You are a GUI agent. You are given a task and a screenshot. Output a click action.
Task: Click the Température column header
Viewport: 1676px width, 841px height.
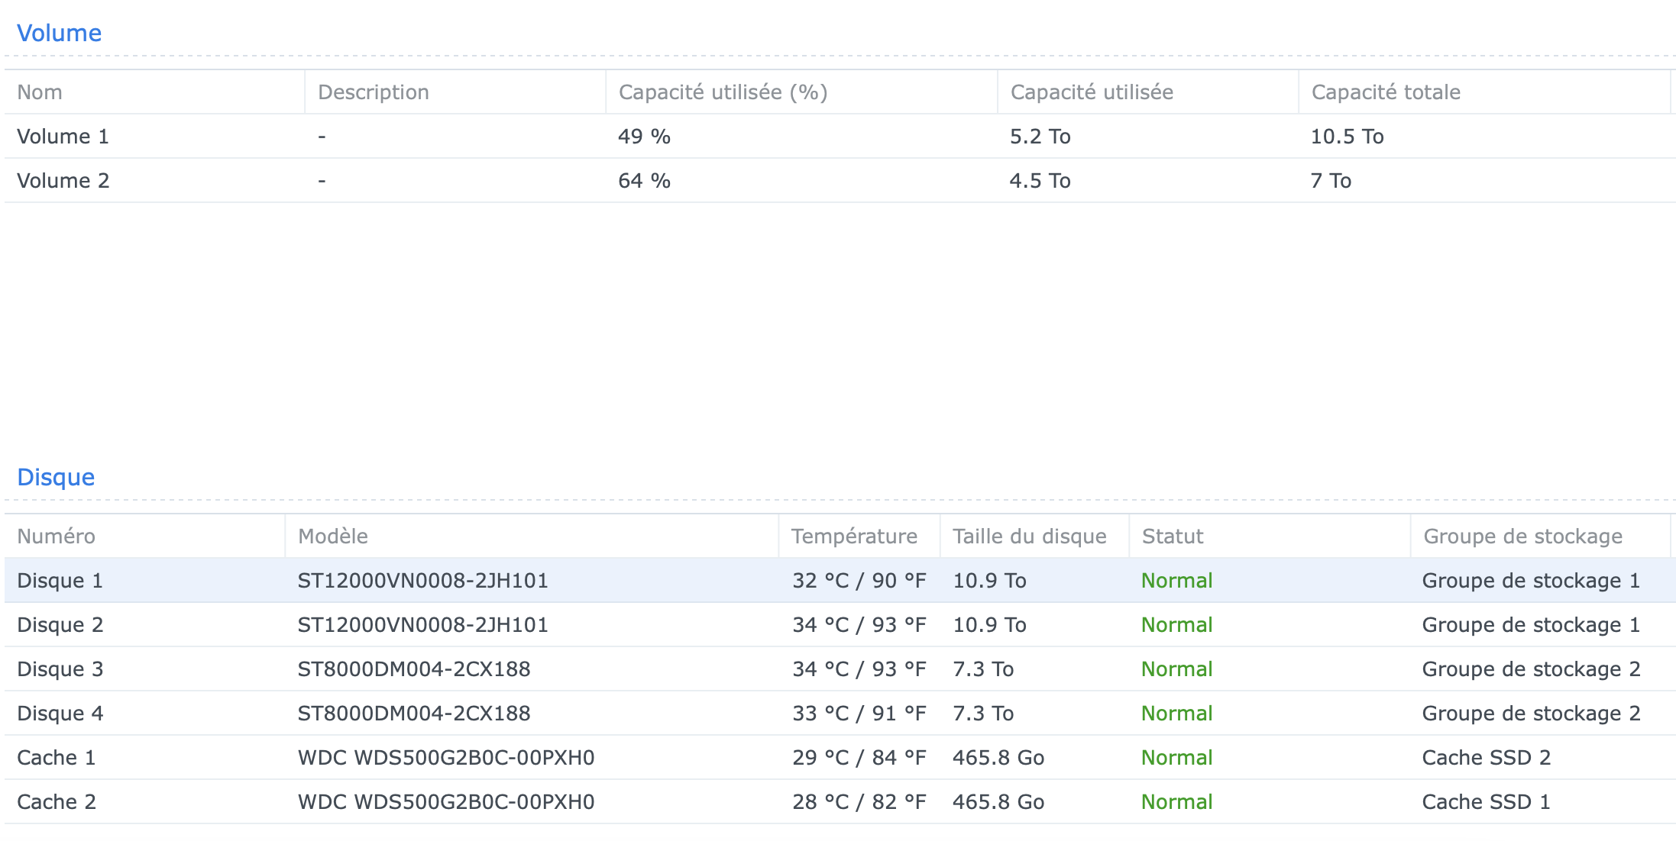click(x=853, y=536)
